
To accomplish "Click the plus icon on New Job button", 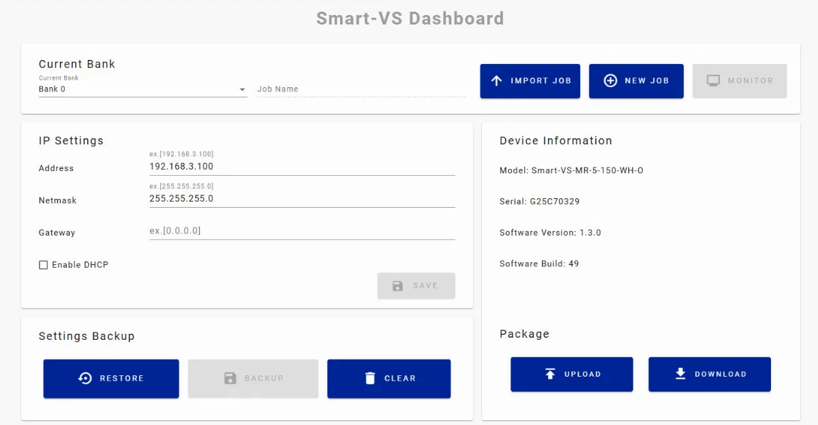I will pos(610,80).
